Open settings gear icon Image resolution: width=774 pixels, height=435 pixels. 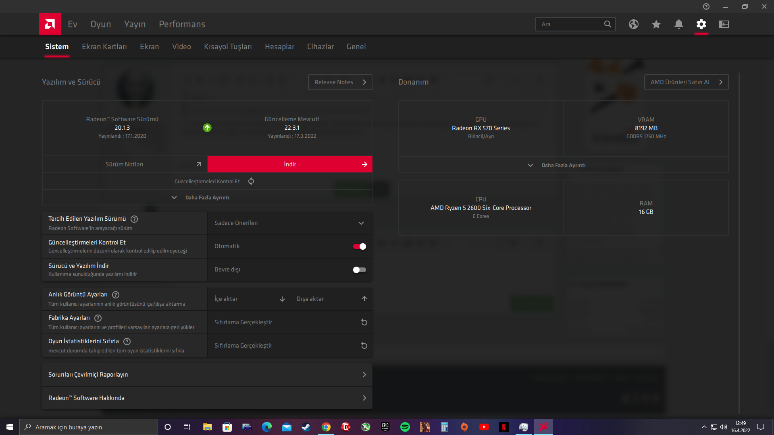point(701,24)
